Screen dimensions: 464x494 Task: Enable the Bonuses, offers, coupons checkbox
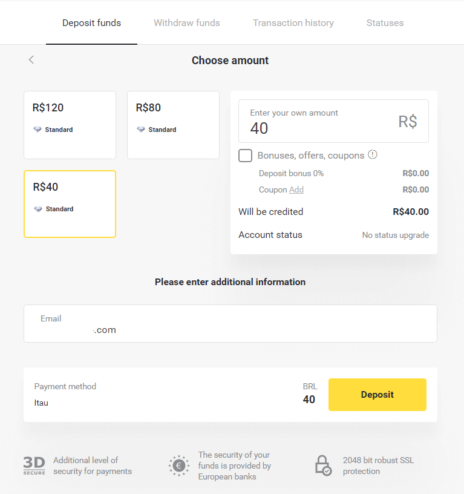(245, 156)
